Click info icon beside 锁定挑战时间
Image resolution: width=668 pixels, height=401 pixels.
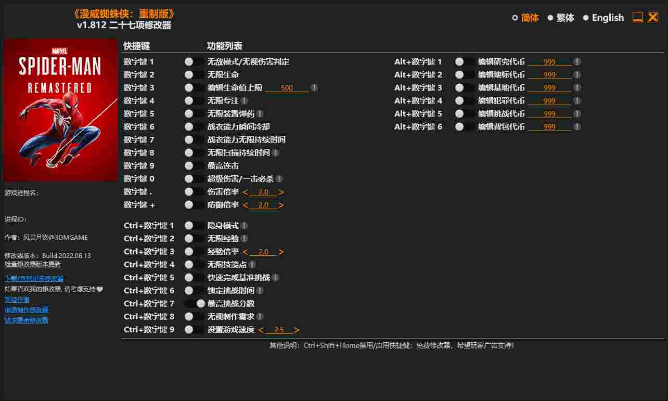[260, 291]
